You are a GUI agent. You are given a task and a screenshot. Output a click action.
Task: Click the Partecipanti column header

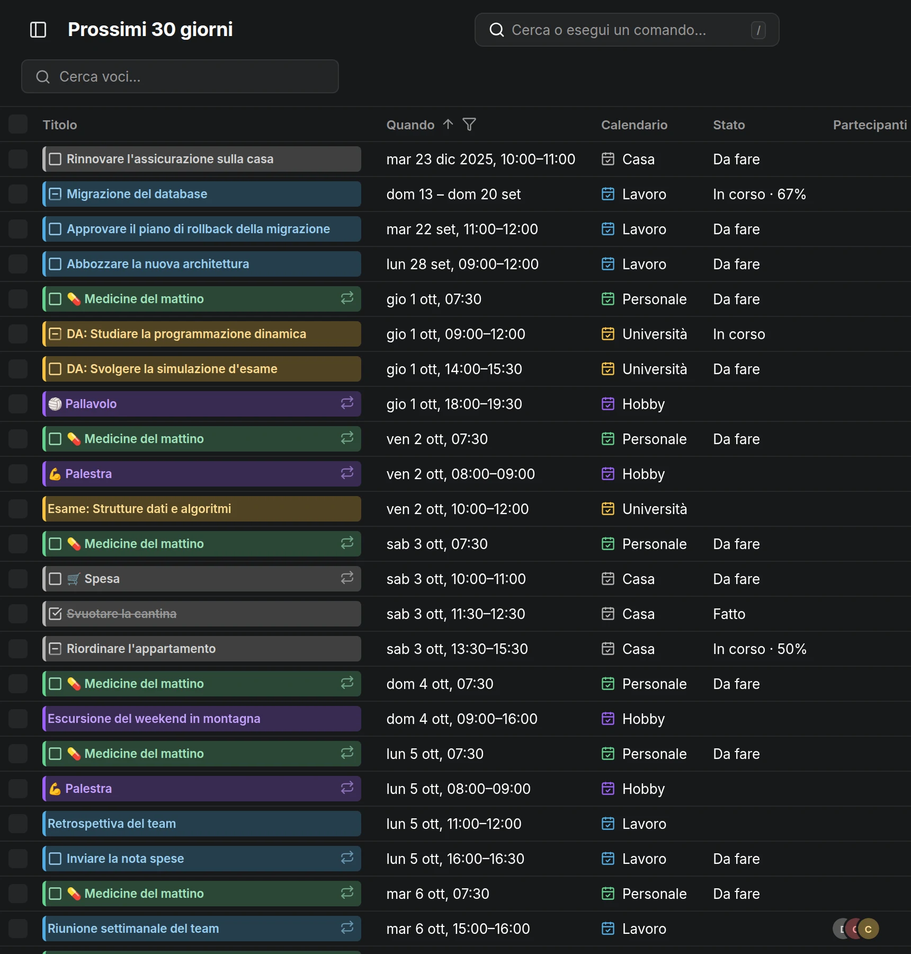point(870,125)
